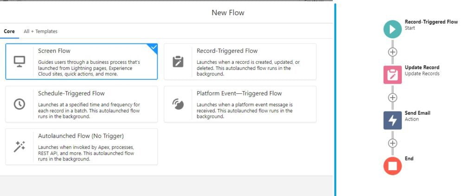Click the Schedule-Triggered Flow clock icon
This screenshot has width=475, height=196.
[x=19, y=104]
